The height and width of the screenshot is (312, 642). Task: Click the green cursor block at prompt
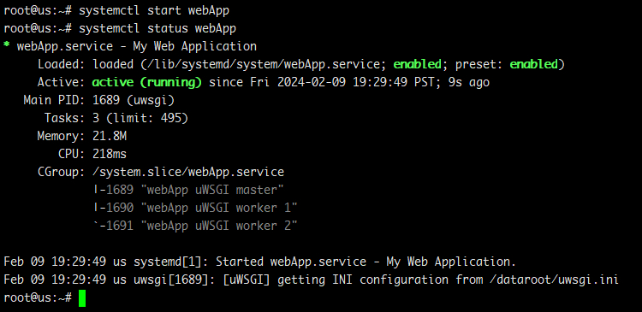(x=82, y=298)
